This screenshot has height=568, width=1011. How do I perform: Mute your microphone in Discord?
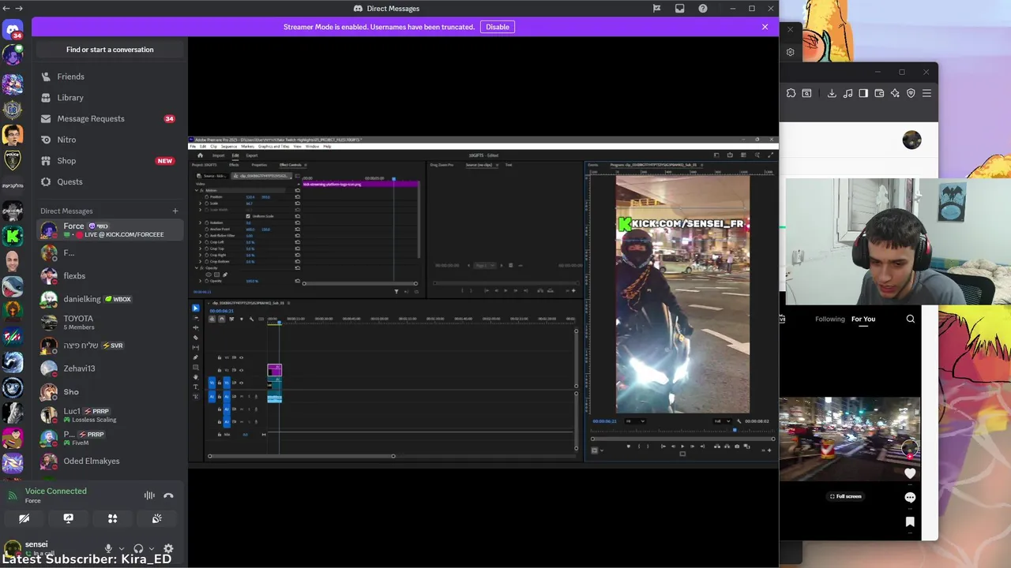[x=109, y=548]
